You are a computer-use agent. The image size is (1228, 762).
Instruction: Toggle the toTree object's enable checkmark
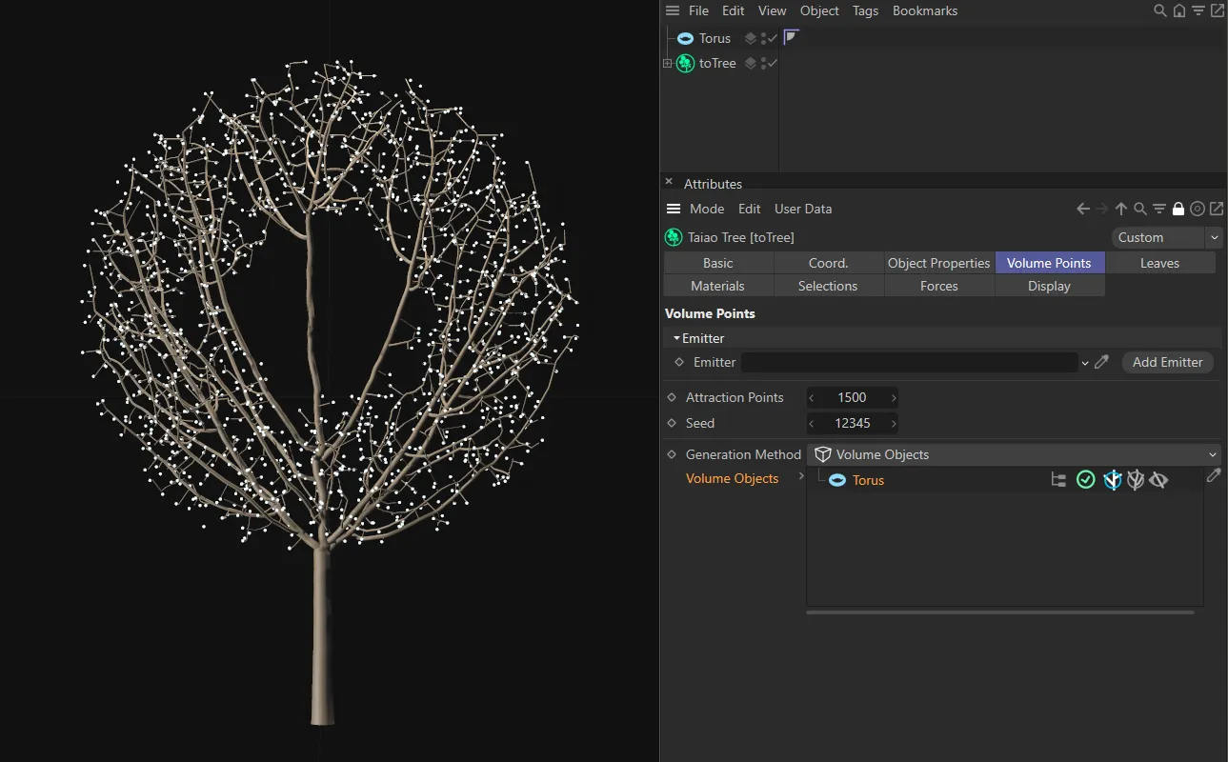tap(773, 64)
